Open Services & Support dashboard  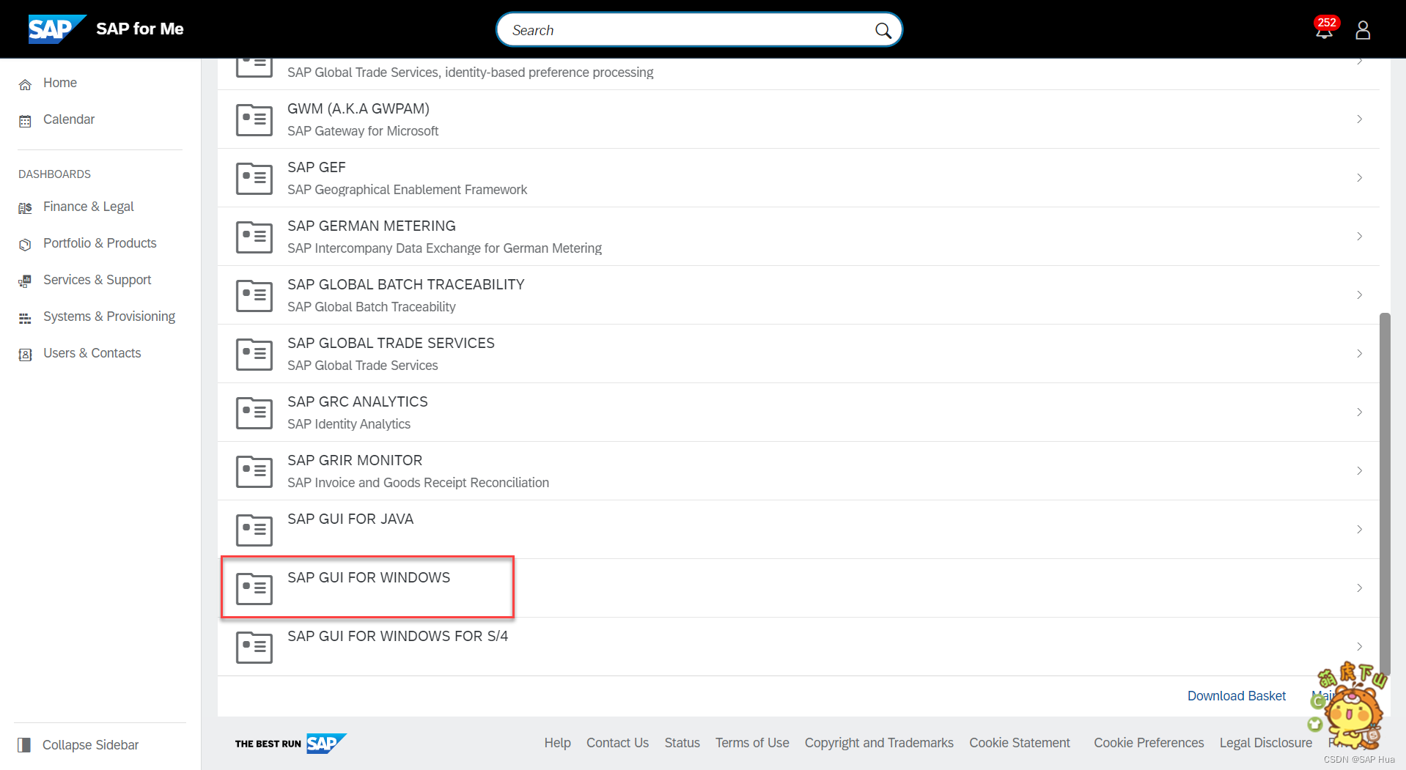97,280
